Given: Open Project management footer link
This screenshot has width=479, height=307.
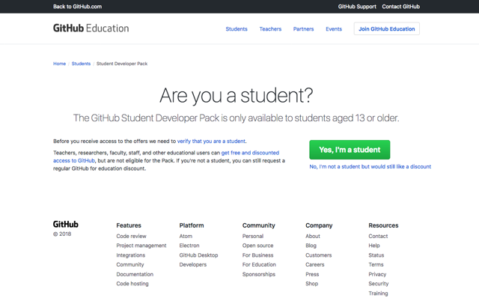Looking at the screenshot, I should [x=141, y=246].
